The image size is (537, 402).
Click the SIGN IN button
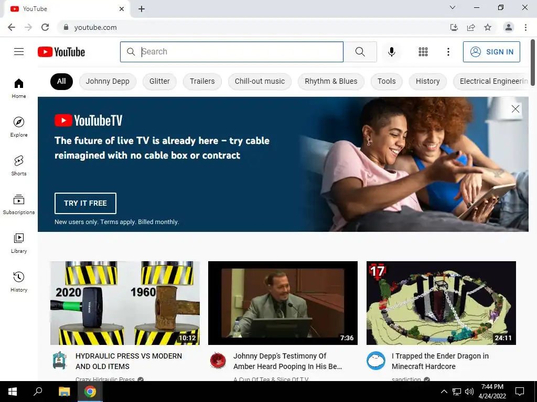click(x=491, y=52)
